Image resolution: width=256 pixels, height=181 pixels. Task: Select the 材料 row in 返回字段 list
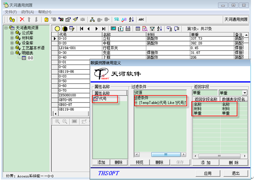tap(220, 109)
